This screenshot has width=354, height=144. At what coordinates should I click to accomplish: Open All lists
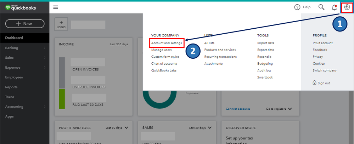pos(209,43)
